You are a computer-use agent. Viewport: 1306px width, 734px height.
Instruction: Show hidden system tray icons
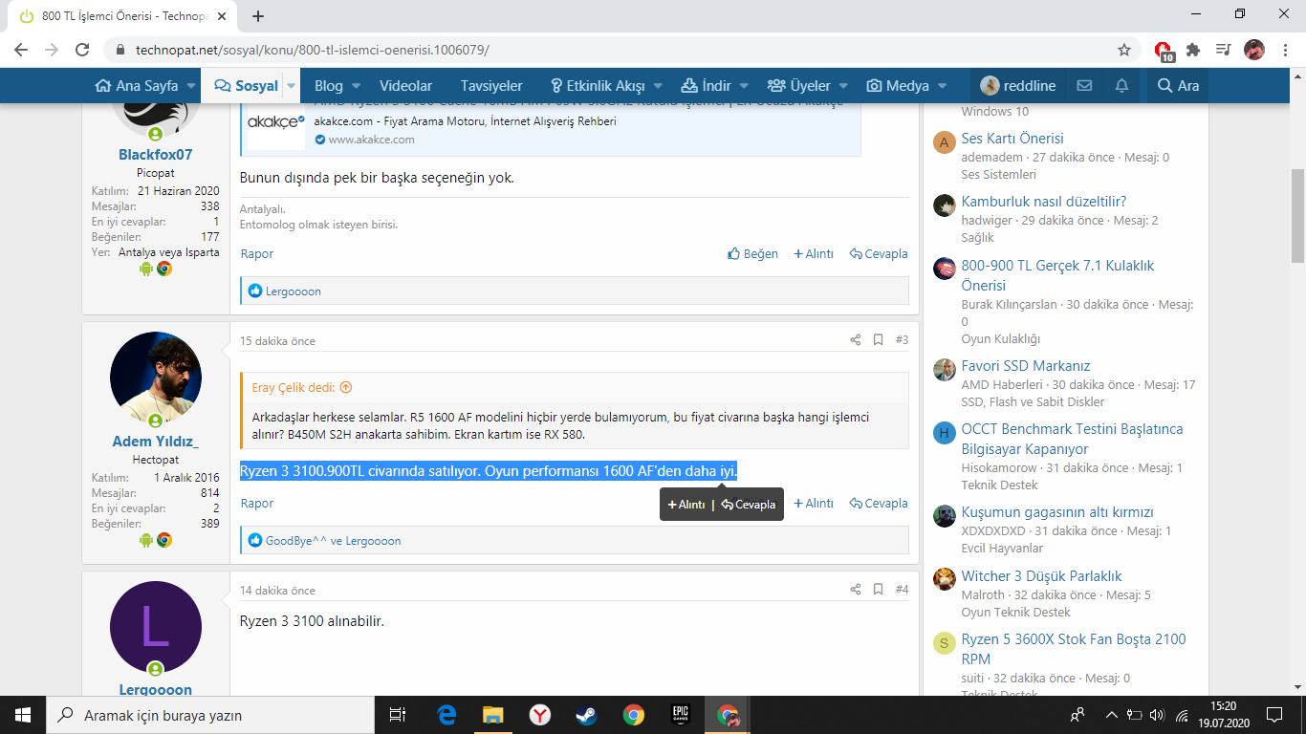coord(1111,715)
